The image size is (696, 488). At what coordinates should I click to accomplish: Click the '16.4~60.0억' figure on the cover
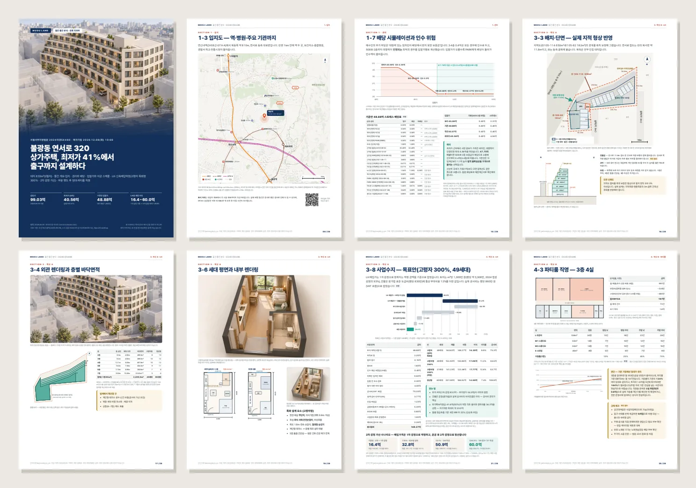coord(143,200)
